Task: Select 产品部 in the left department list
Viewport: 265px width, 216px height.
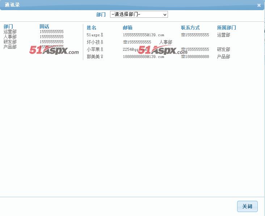Action: [x=10, y=47]
